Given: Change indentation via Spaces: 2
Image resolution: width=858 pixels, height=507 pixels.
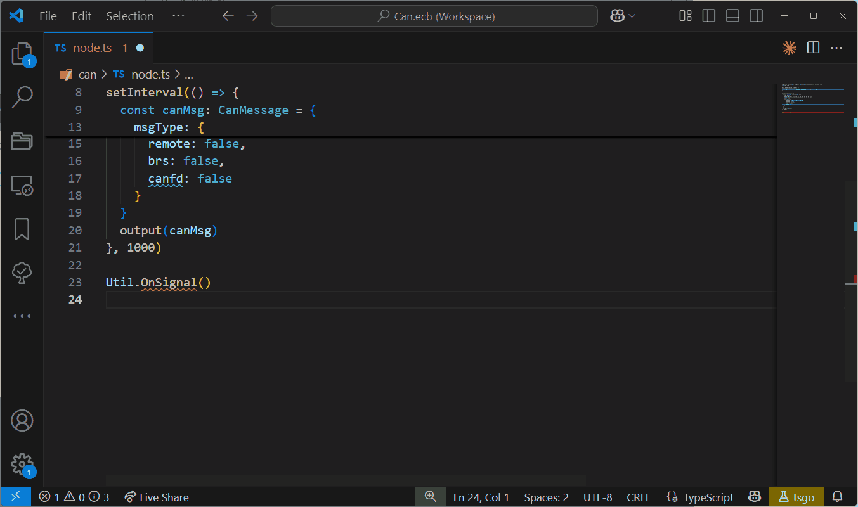Looking at the screenshot, I should click(546, 497).
